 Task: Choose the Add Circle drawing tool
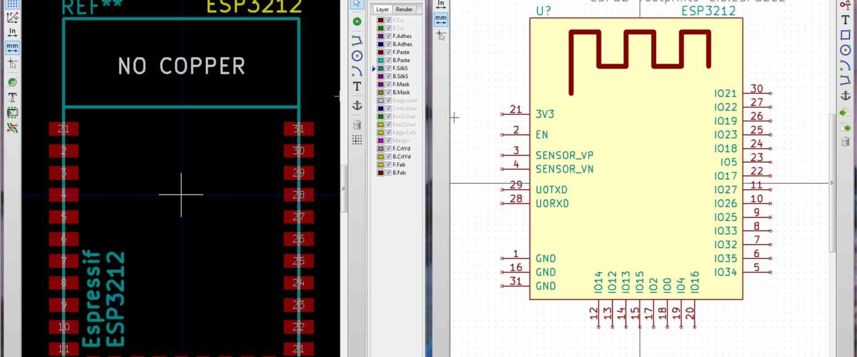pyautogui.click(x=356, y=56)
